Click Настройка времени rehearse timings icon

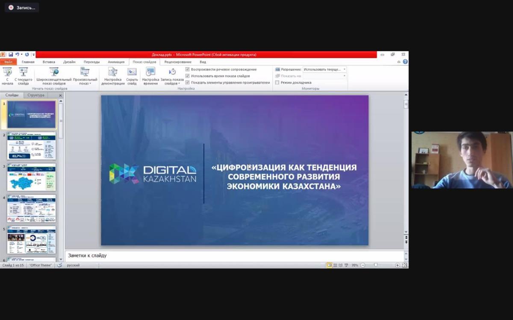click(x=150, y=73)
